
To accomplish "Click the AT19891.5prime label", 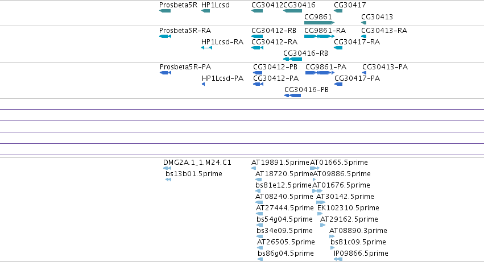I will click(x=280, y=163).
